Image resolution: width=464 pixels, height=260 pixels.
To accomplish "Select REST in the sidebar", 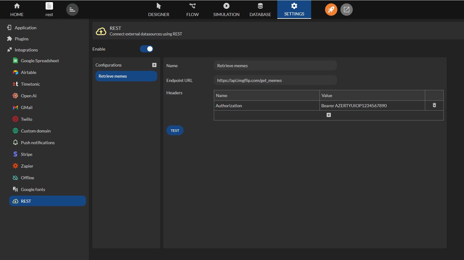I will coord(48,201).
